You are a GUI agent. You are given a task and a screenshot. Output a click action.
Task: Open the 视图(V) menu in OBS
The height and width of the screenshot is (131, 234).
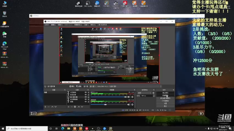[60, 25]
